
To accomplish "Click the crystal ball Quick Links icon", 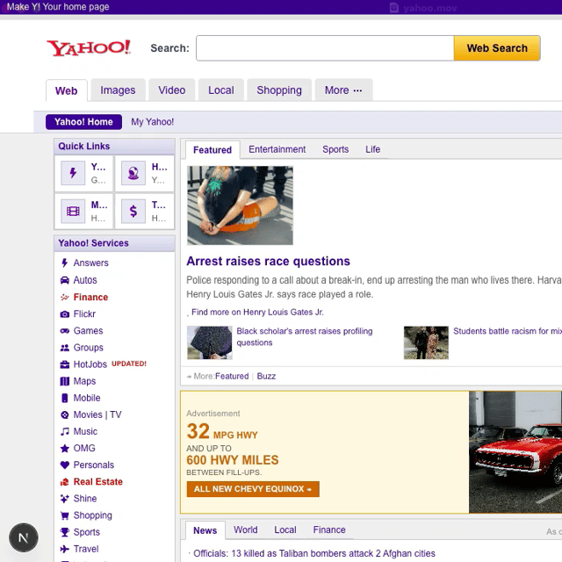I will pyautogui.click(x=133, y=173).
